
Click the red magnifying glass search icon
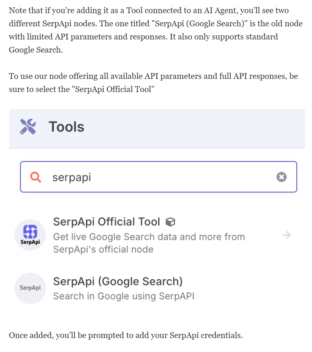point(36,177)
